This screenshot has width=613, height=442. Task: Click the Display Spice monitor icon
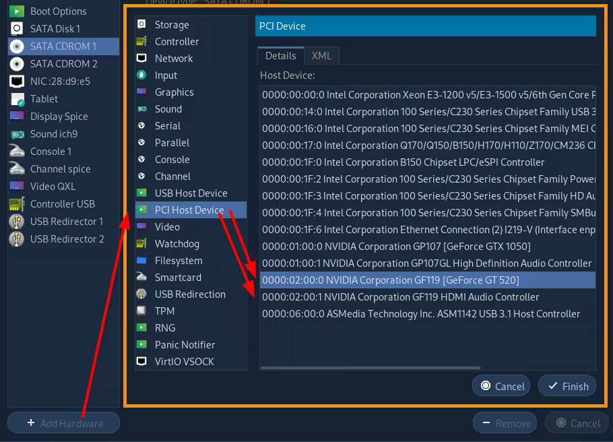click(16, 116)
